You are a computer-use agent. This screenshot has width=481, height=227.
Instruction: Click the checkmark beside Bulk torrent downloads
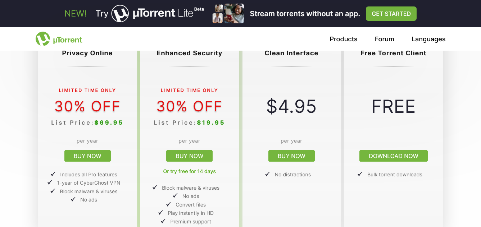pyautogui.click(x=360, y=174)
